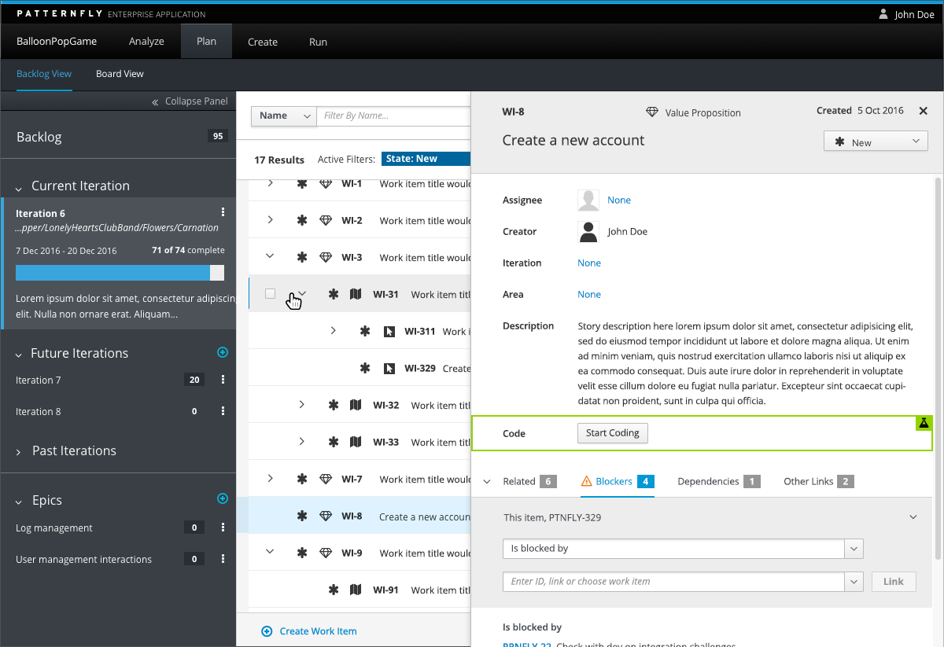Image resolution: width=944 pixels, height=647 pixels.
Task: Click the cursor type icon of WI-329
Action: 389,368
